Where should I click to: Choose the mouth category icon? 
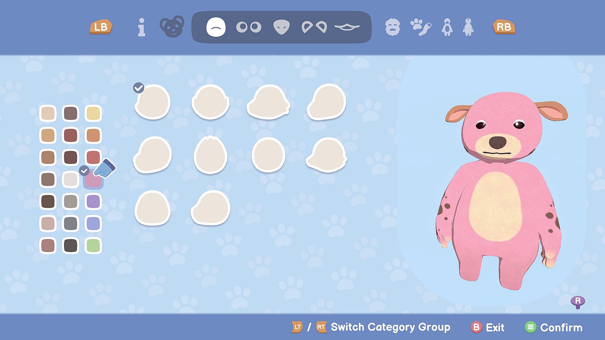pyautogui.click(x=347, y=27)
